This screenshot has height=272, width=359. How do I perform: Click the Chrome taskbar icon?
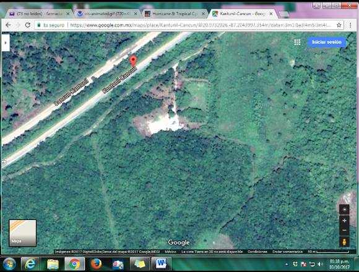(74, 264)
